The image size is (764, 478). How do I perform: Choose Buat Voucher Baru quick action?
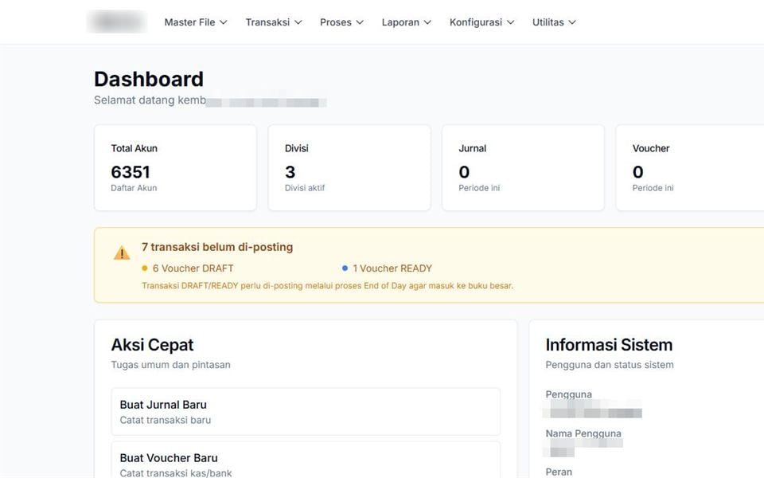tap(306, 460)
